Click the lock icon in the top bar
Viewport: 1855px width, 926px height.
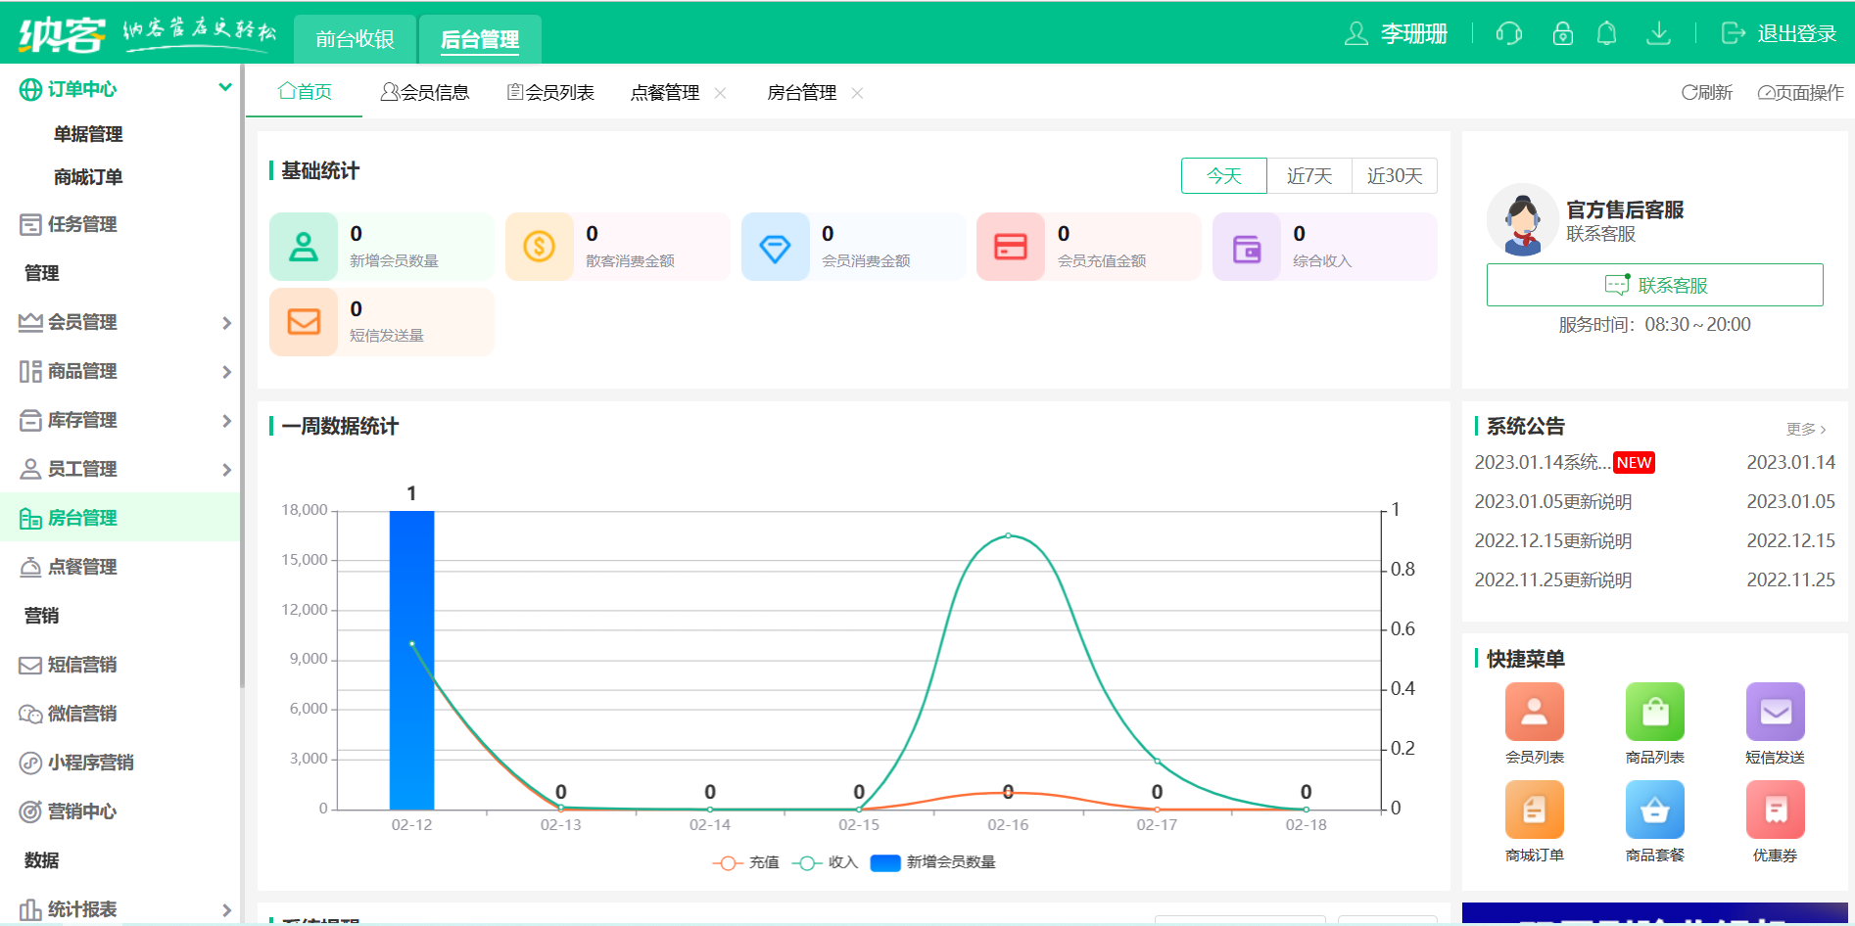[x=1561, y=32]
